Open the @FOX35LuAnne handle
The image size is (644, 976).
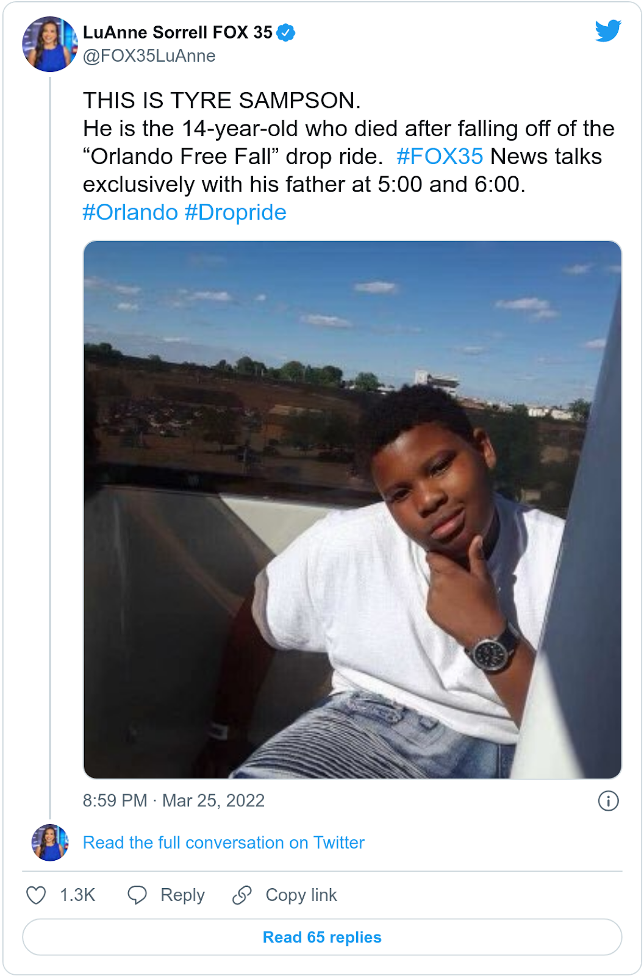click(149, 56)
